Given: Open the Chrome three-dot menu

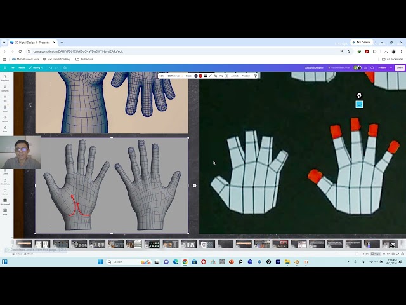Looking at the screenshot, I should [402, 51].
